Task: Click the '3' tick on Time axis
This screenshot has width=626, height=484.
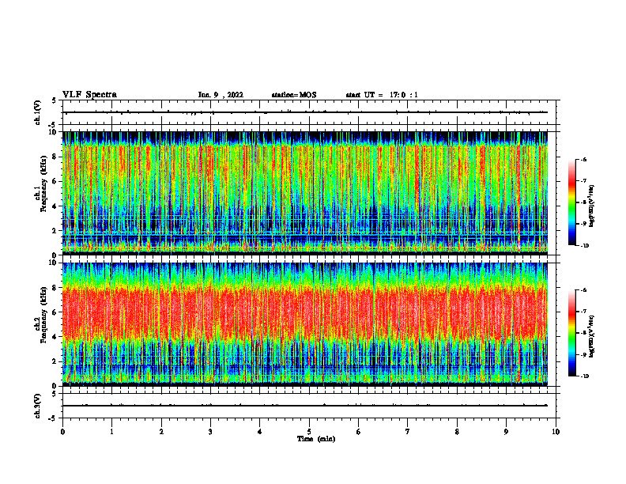Action: 210,432
